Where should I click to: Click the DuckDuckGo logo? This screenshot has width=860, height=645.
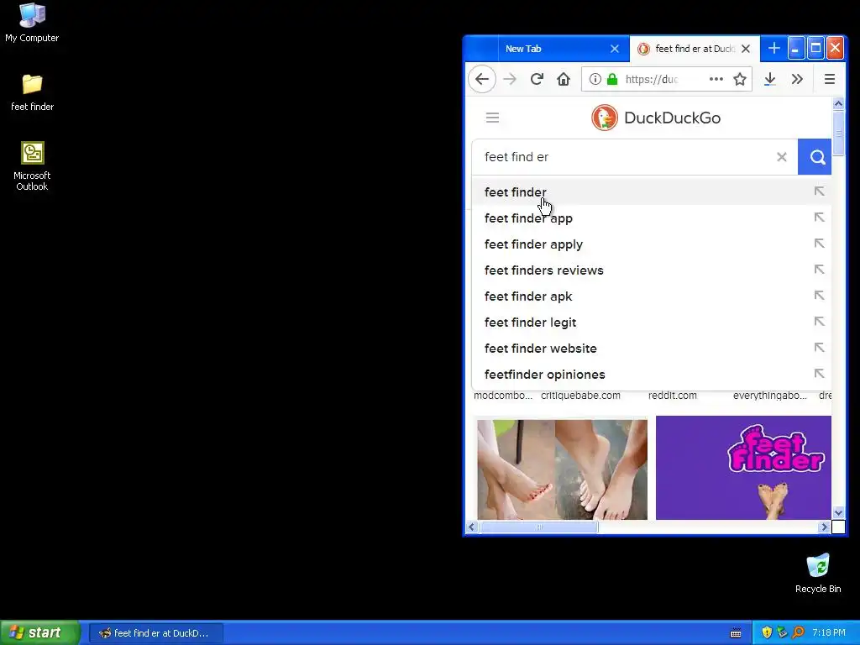[x=655, y=118]
